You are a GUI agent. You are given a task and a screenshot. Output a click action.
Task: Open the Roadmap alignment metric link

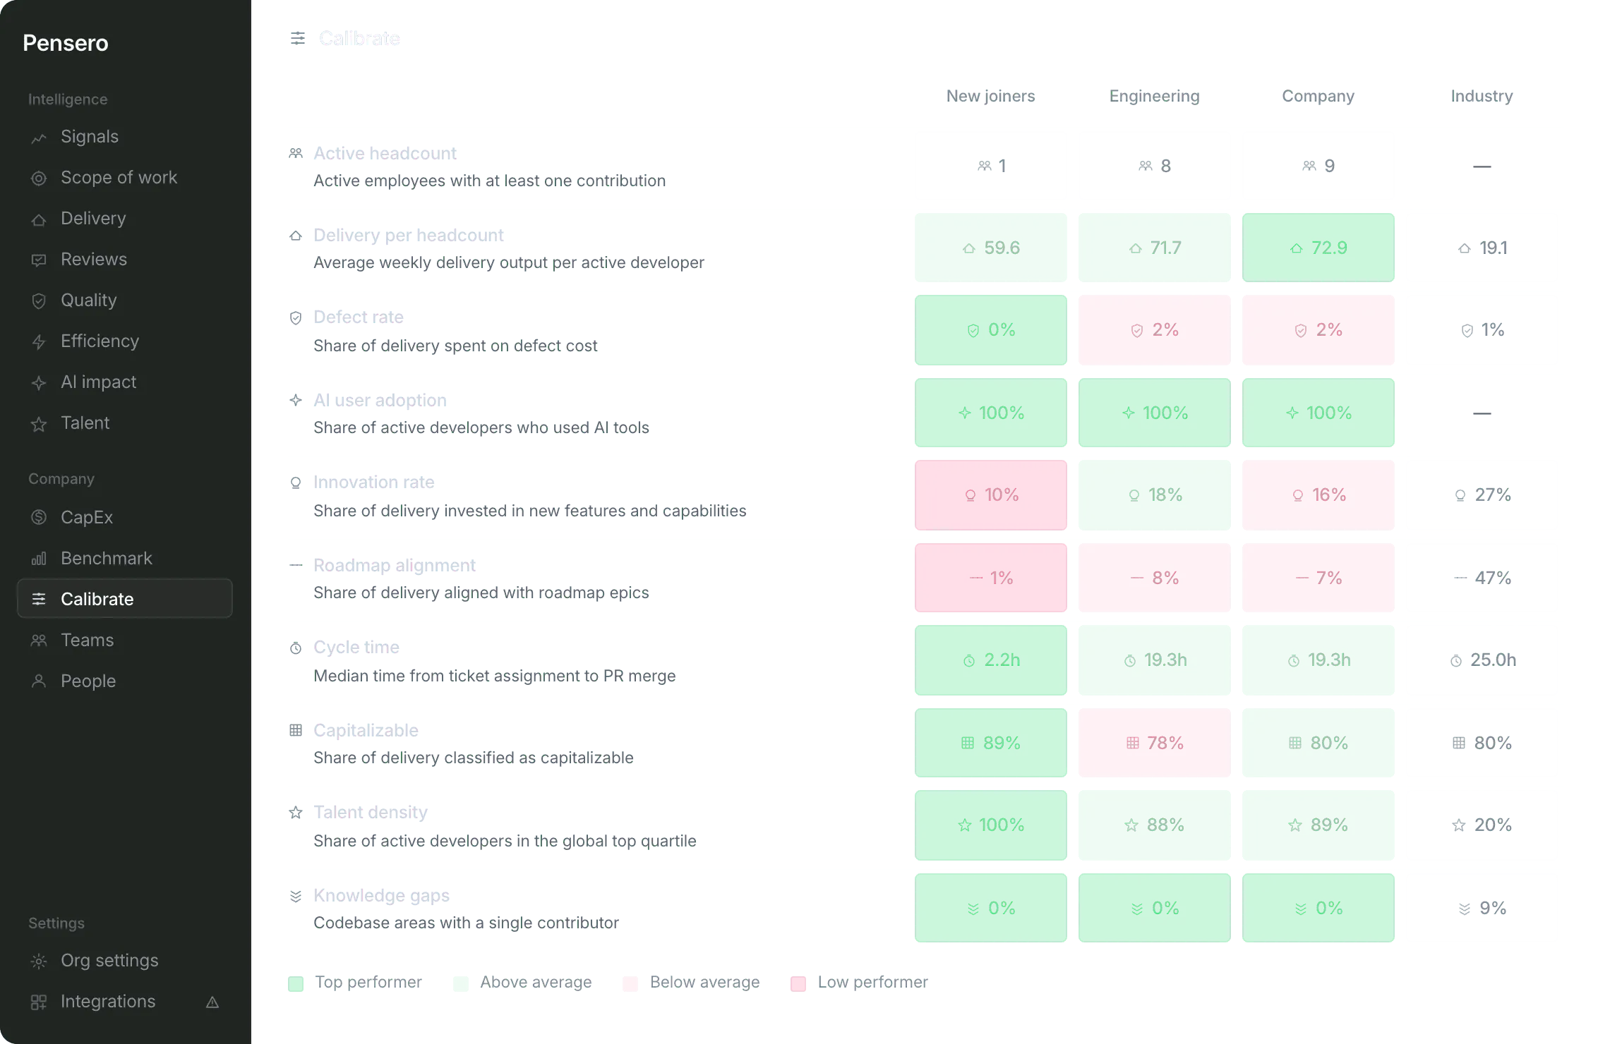(x=394, y=565)
